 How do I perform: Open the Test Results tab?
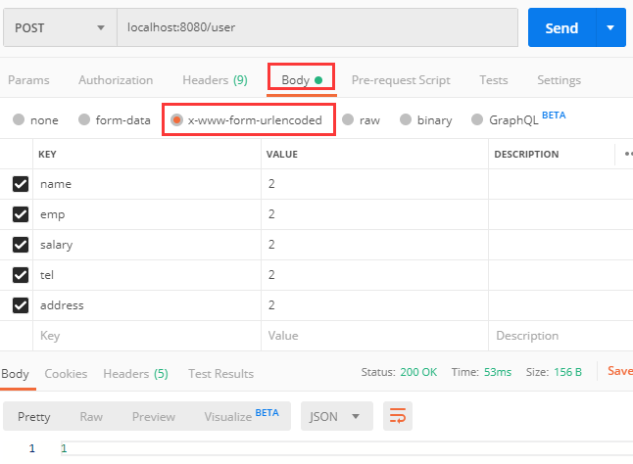pos(220,374)
